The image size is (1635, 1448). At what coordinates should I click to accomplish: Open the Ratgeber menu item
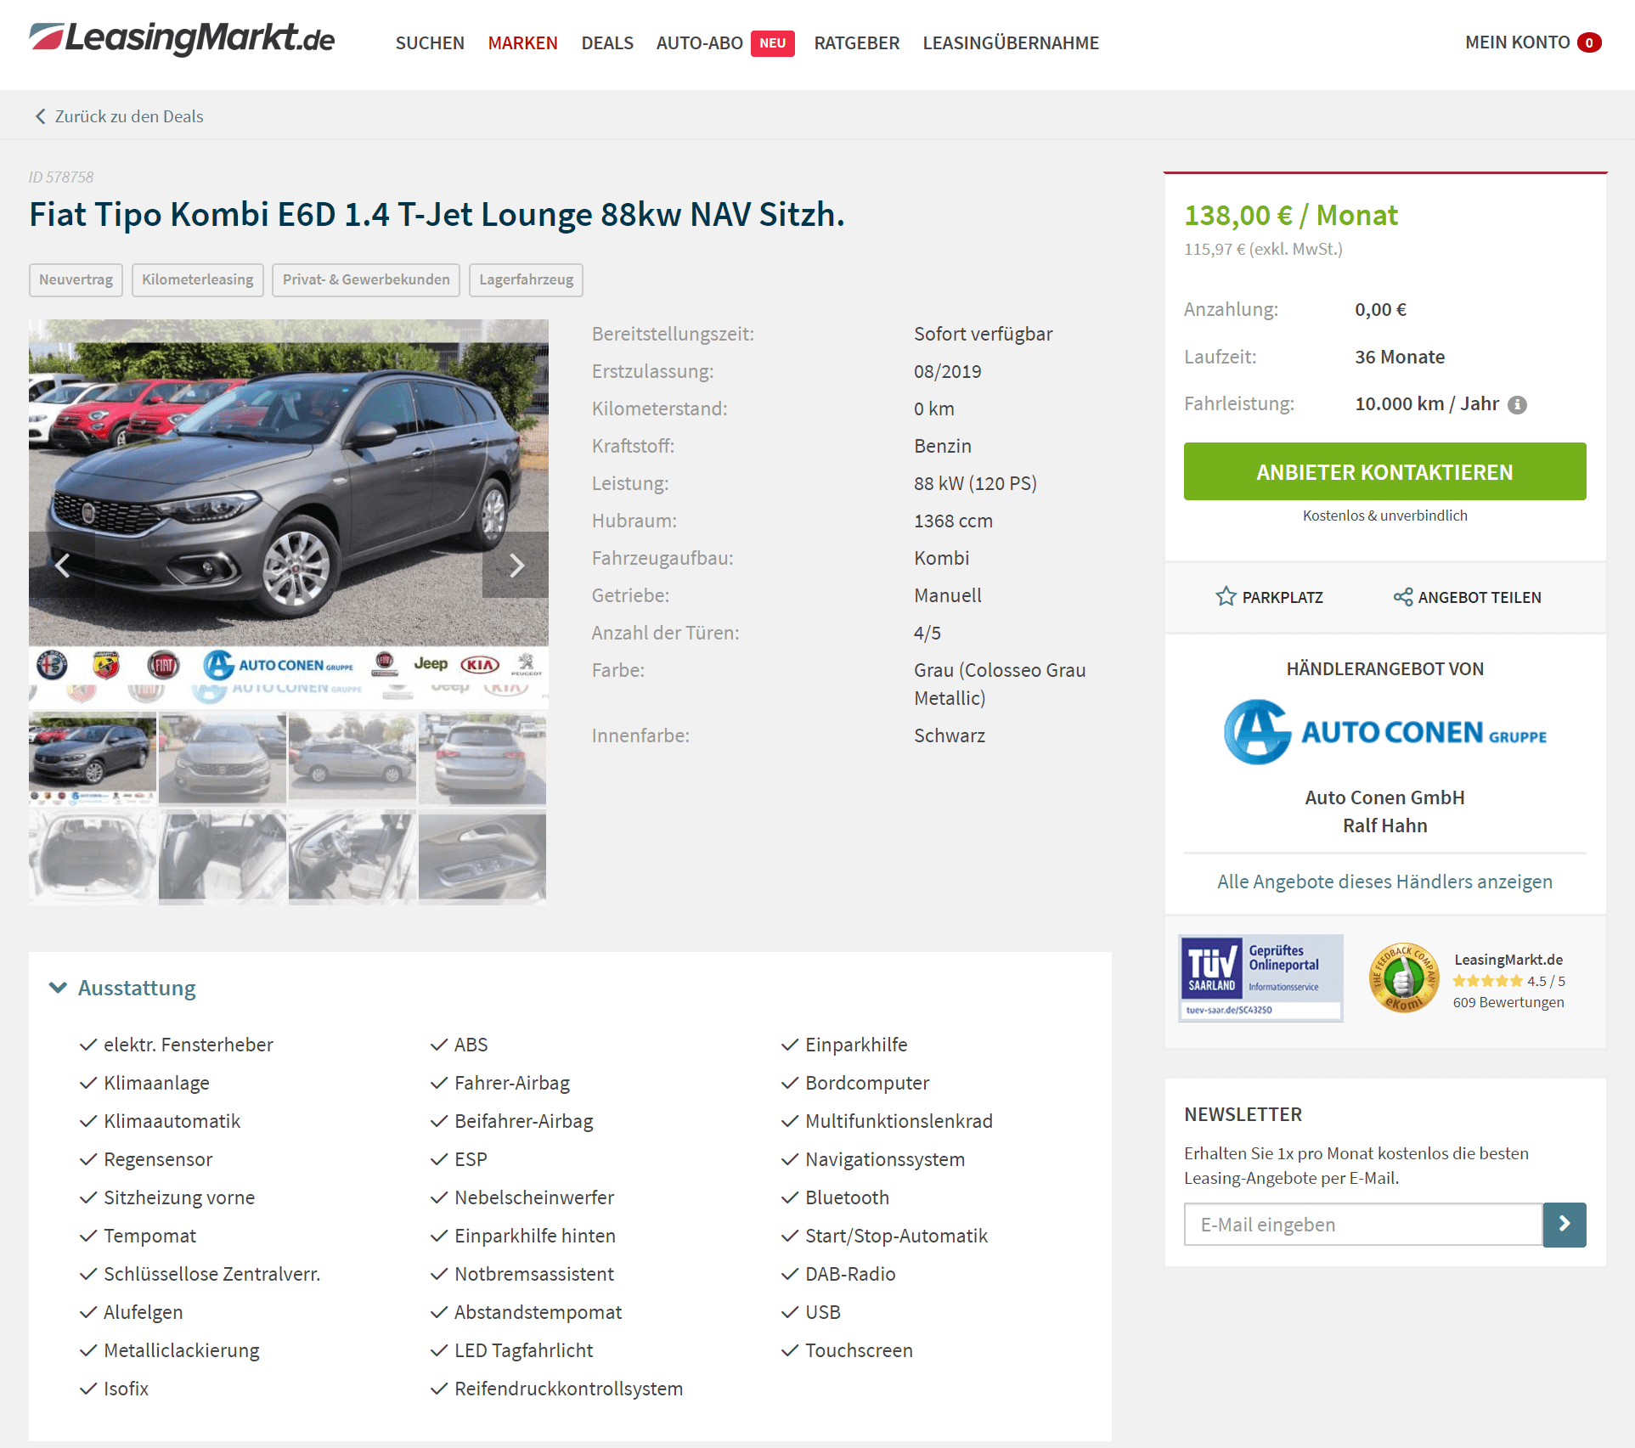pyautogui.click(x=856, y=42)
